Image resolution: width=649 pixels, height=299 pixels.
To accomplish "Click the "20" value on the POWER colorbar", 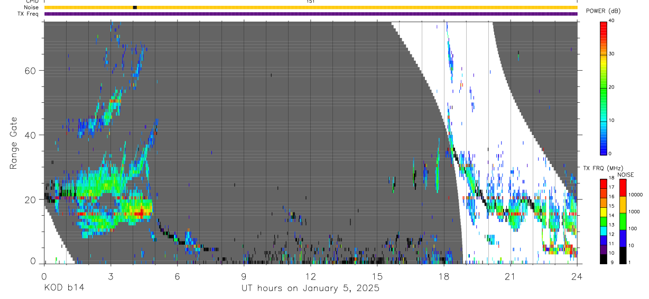I will 612,87.
